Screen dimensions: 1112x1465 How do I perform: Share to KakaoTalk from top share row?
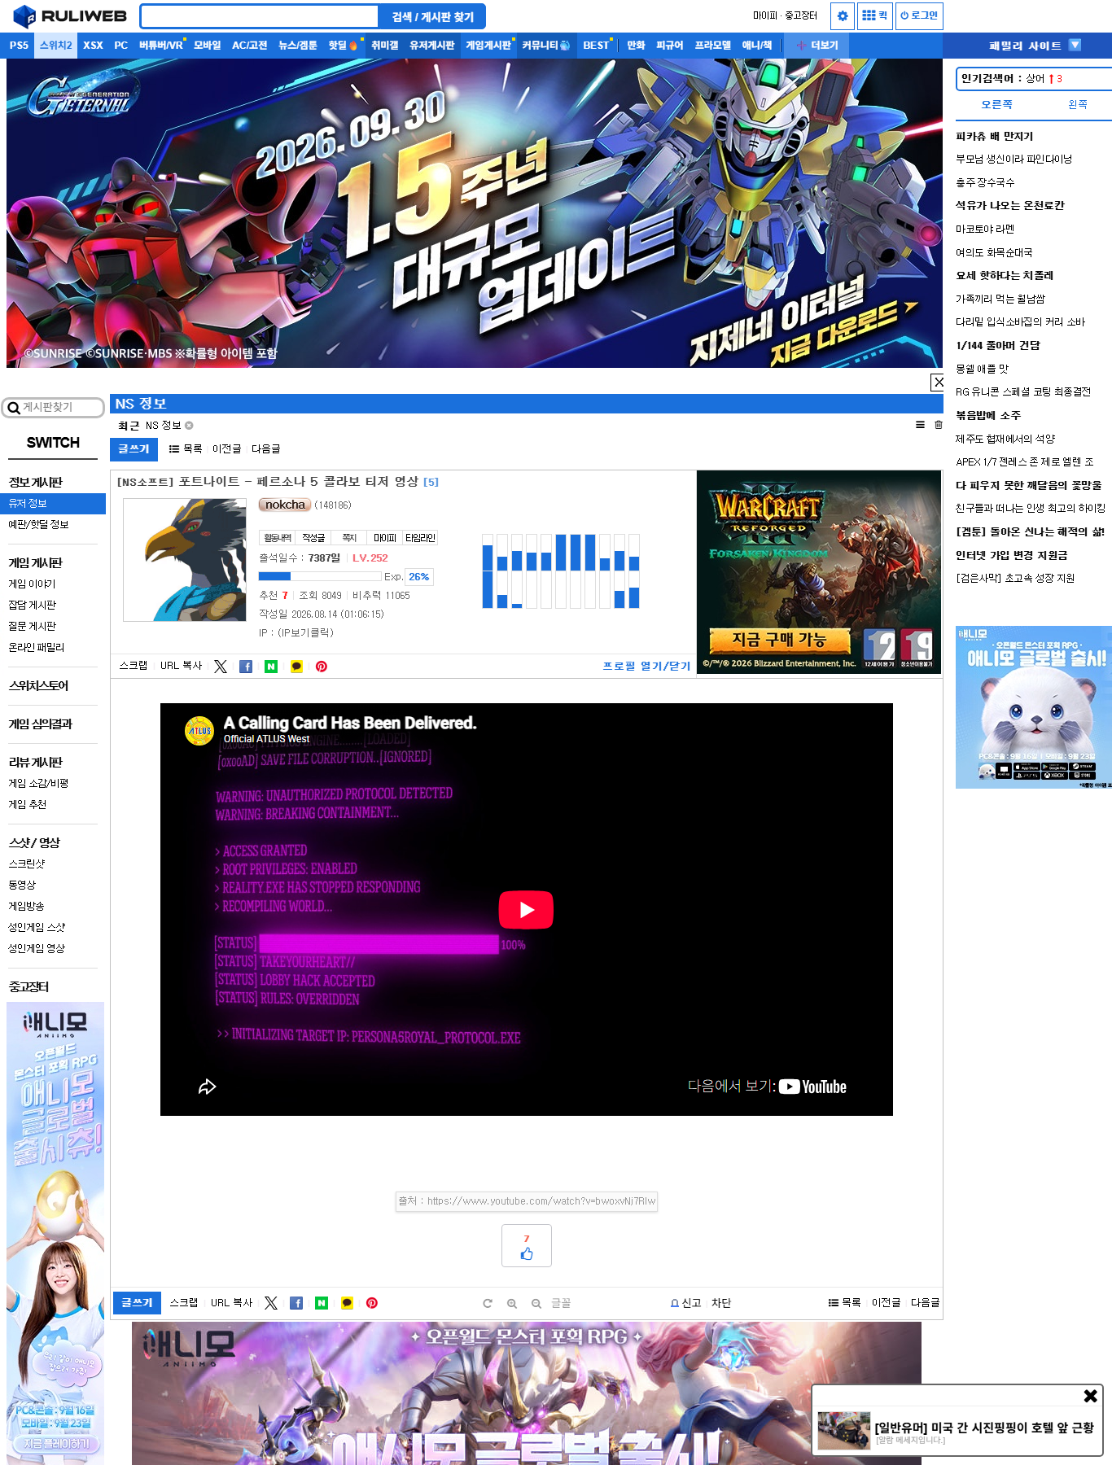(296, 667)
